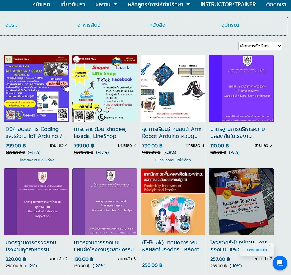Open the E-Book productivity improvement product

point(173,246)
